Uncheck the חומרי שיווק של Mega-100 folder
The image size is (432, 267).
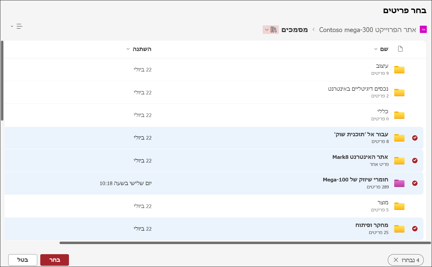[415, 183]
